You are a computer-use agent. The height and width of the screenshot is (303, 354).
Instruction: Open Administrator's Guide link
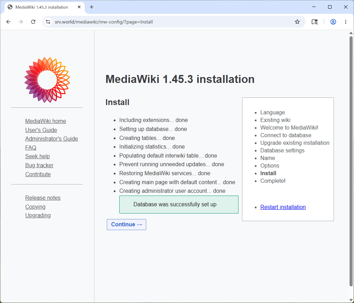(52, 139)
